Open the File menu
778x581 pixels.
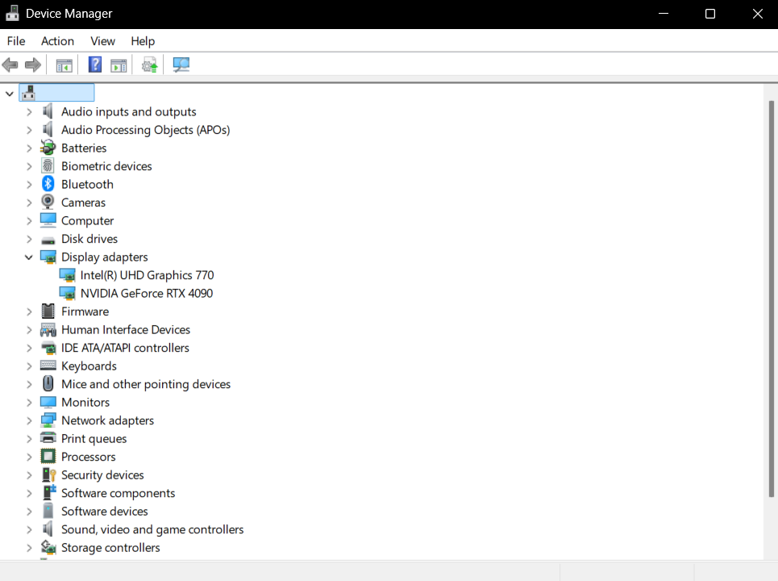(16, 41)
